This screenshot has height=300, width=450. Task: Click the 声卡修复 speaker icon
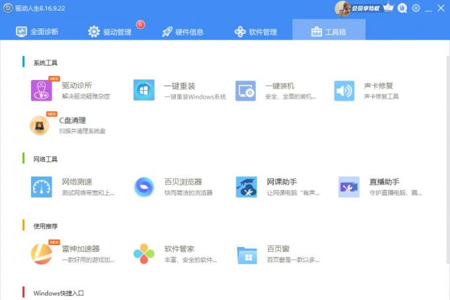coord(344,91)
